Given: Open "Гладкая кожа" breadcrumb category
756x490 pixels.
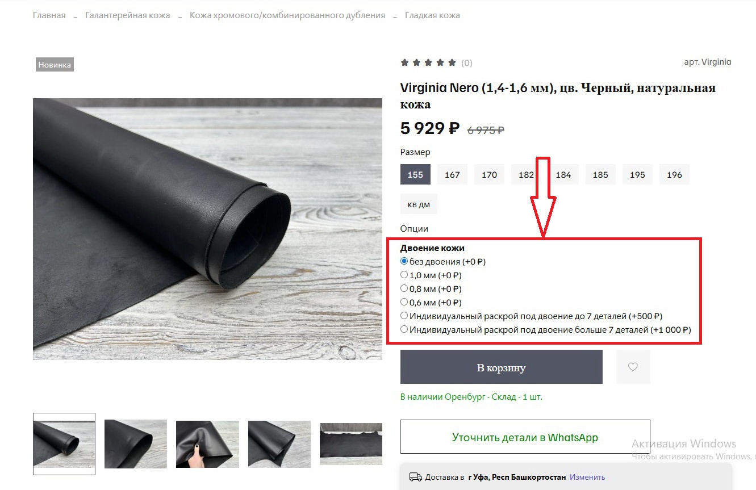Looking at the screenshot, I should point(432,15).
